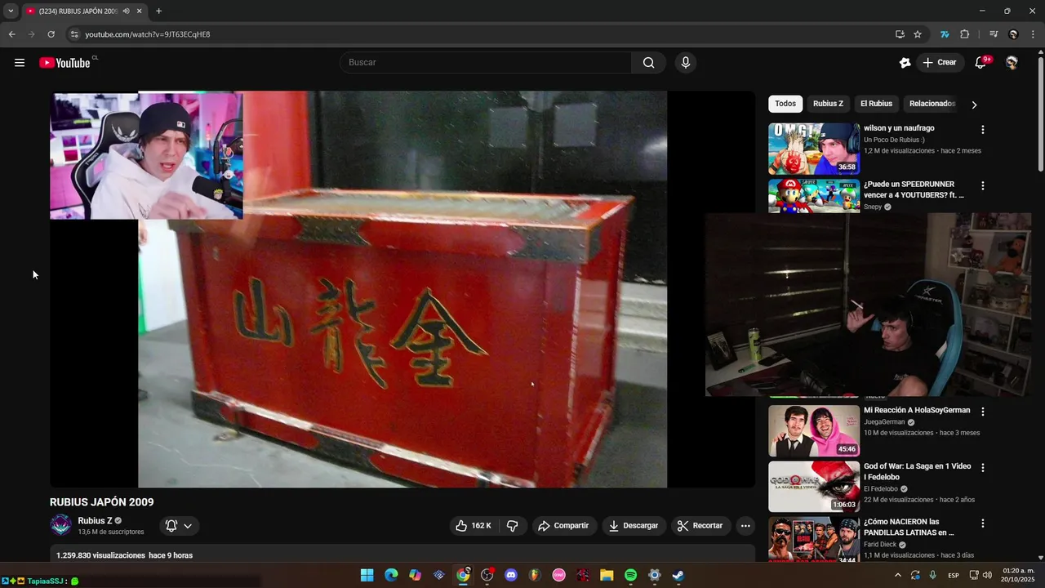Open the Rubius Z channel name link
The width and height of the screenshot is (1045, 588).
point(96,521)
